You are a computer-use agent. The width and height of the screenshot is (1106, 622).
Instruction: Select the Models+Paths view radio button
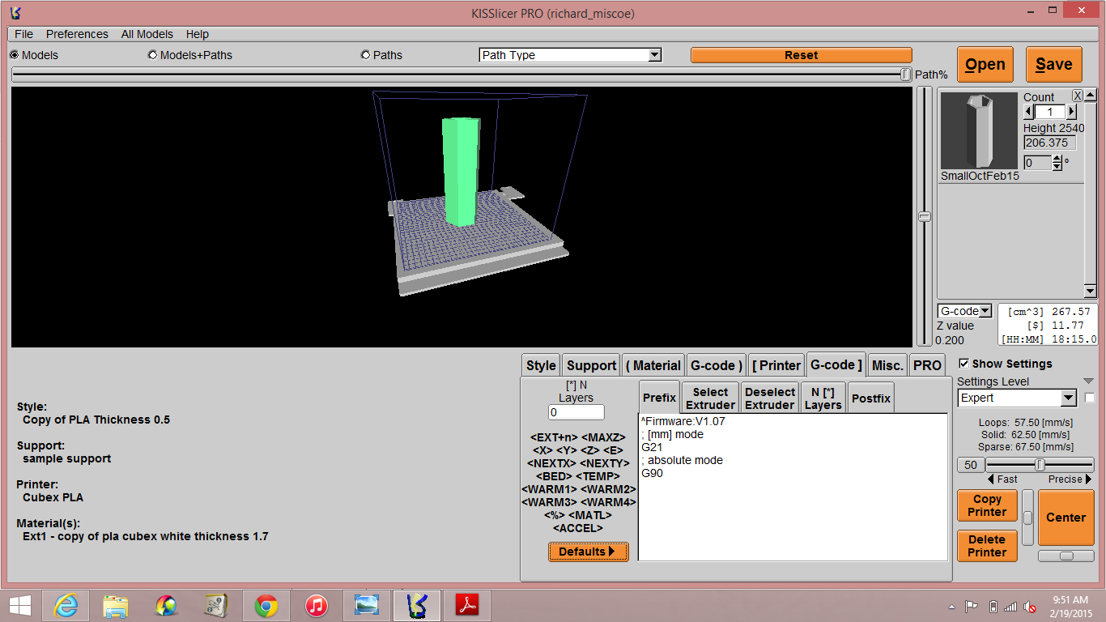[x=153, y=55]
